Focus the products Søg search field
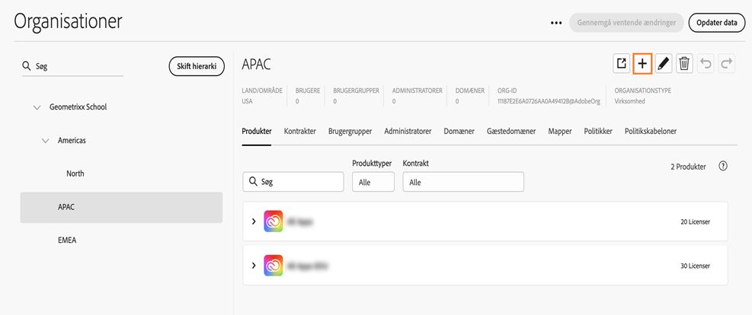 293,182
